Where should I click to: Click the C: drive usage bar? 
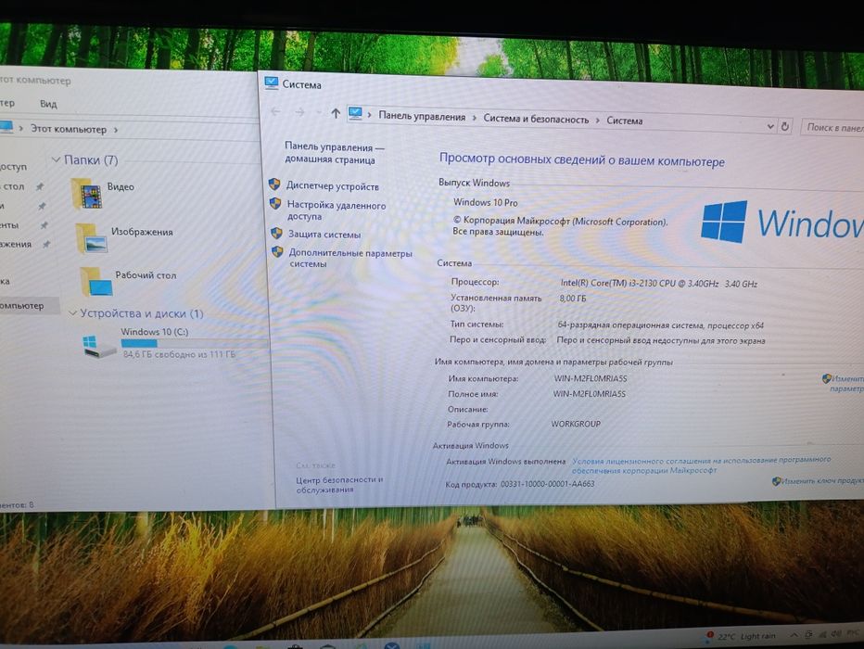coord(195,344)
